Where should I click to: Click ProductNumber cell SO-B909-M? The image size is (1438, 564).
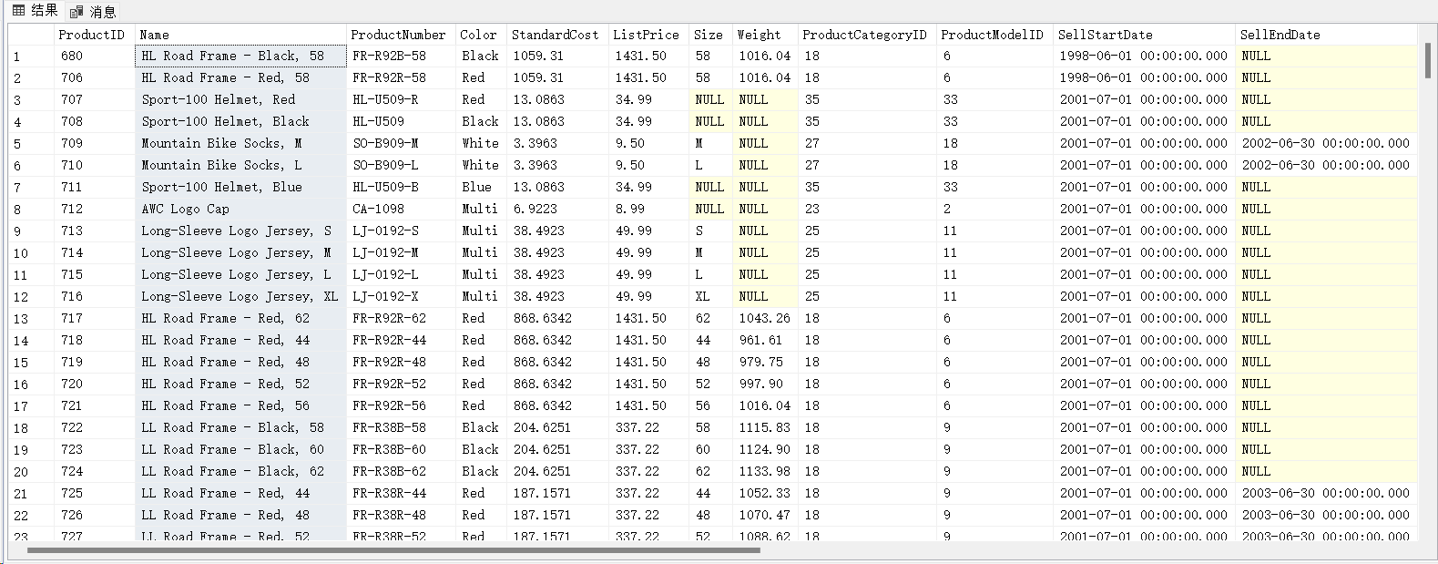401,143
